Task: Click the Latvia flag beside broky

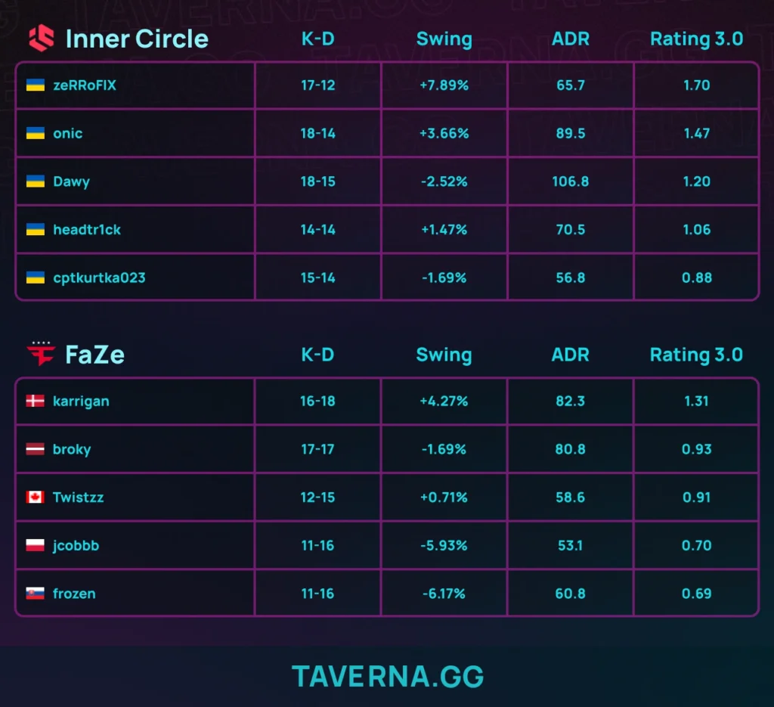Action: click(x=36, y=449)
